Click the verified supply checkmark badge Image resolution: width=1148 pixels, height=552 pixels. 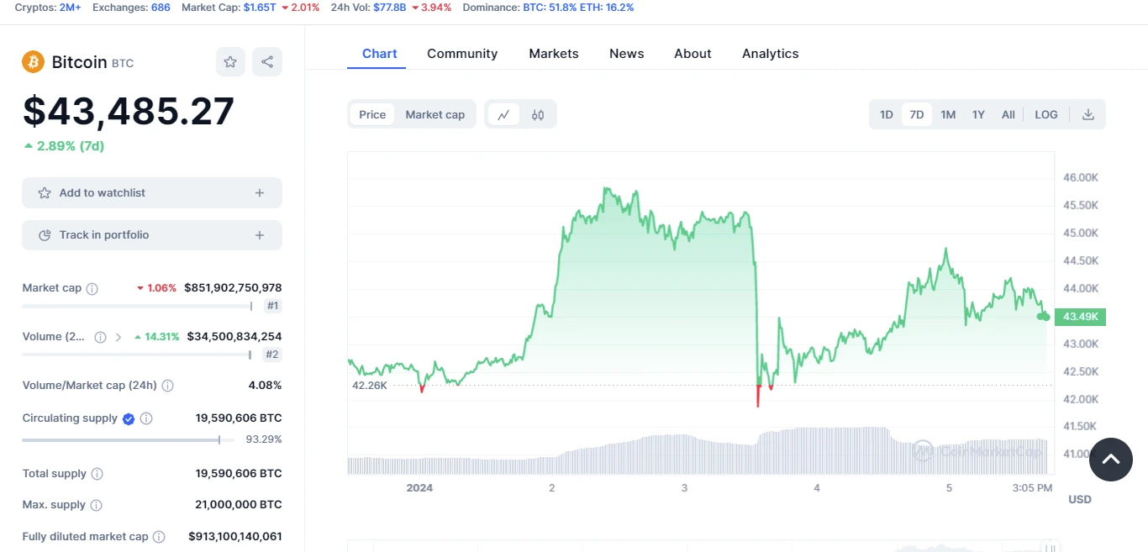pyautogui.click(x=129, y=418)
